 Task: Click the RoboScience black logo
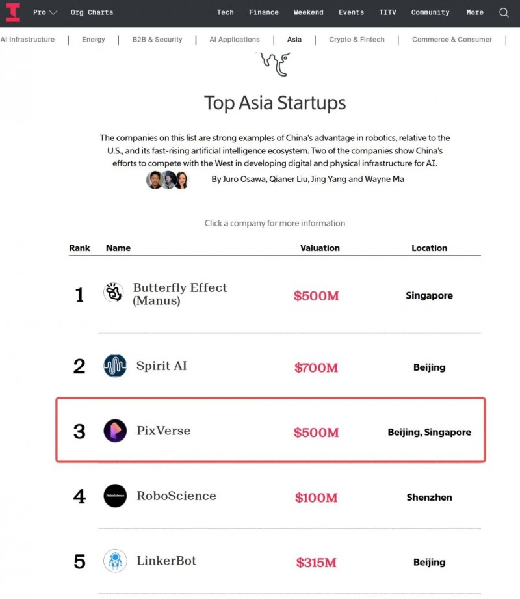[x=115, y=496]
